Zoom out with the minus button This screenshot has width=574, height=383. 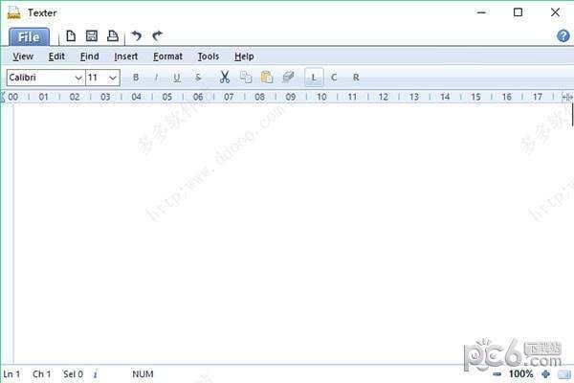tap(497, 374)
